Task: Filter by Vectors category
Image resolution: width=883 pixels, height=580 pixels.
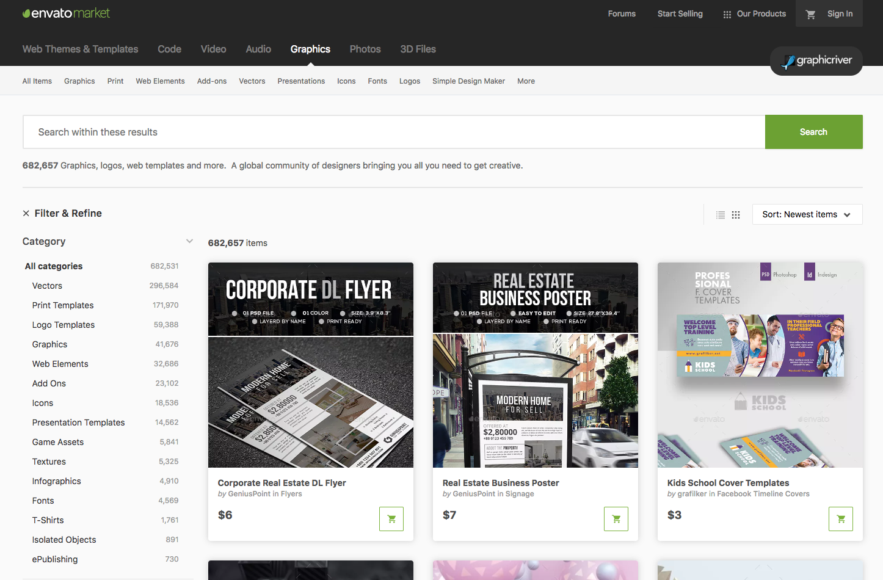Action: [47, 286]
